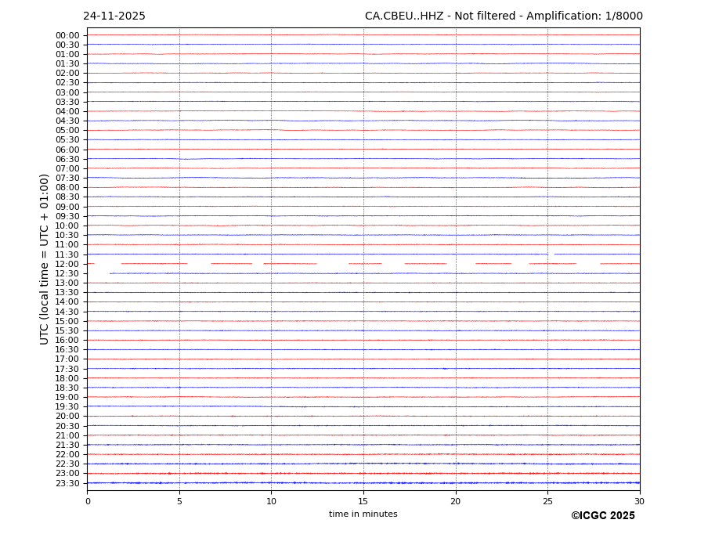This screenshot has width=726, height=545.
Task: Click the 06:00 trace time label
Action: tap(67, 150)
